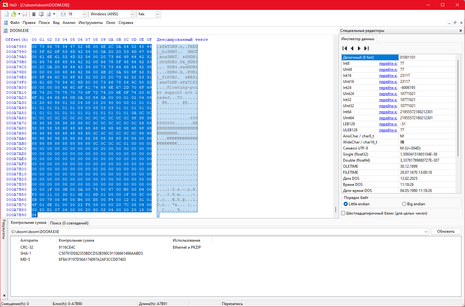
Task: Click the FILETIME value 29.07.1670 13:00:18
Action: 416,172
